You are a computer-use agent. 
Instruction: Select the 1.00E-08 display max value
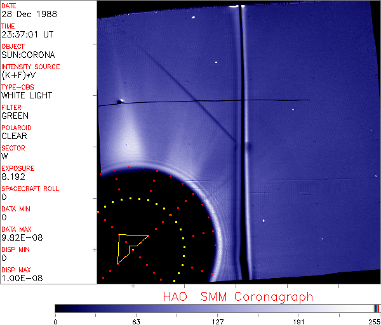tap(22, 279)
